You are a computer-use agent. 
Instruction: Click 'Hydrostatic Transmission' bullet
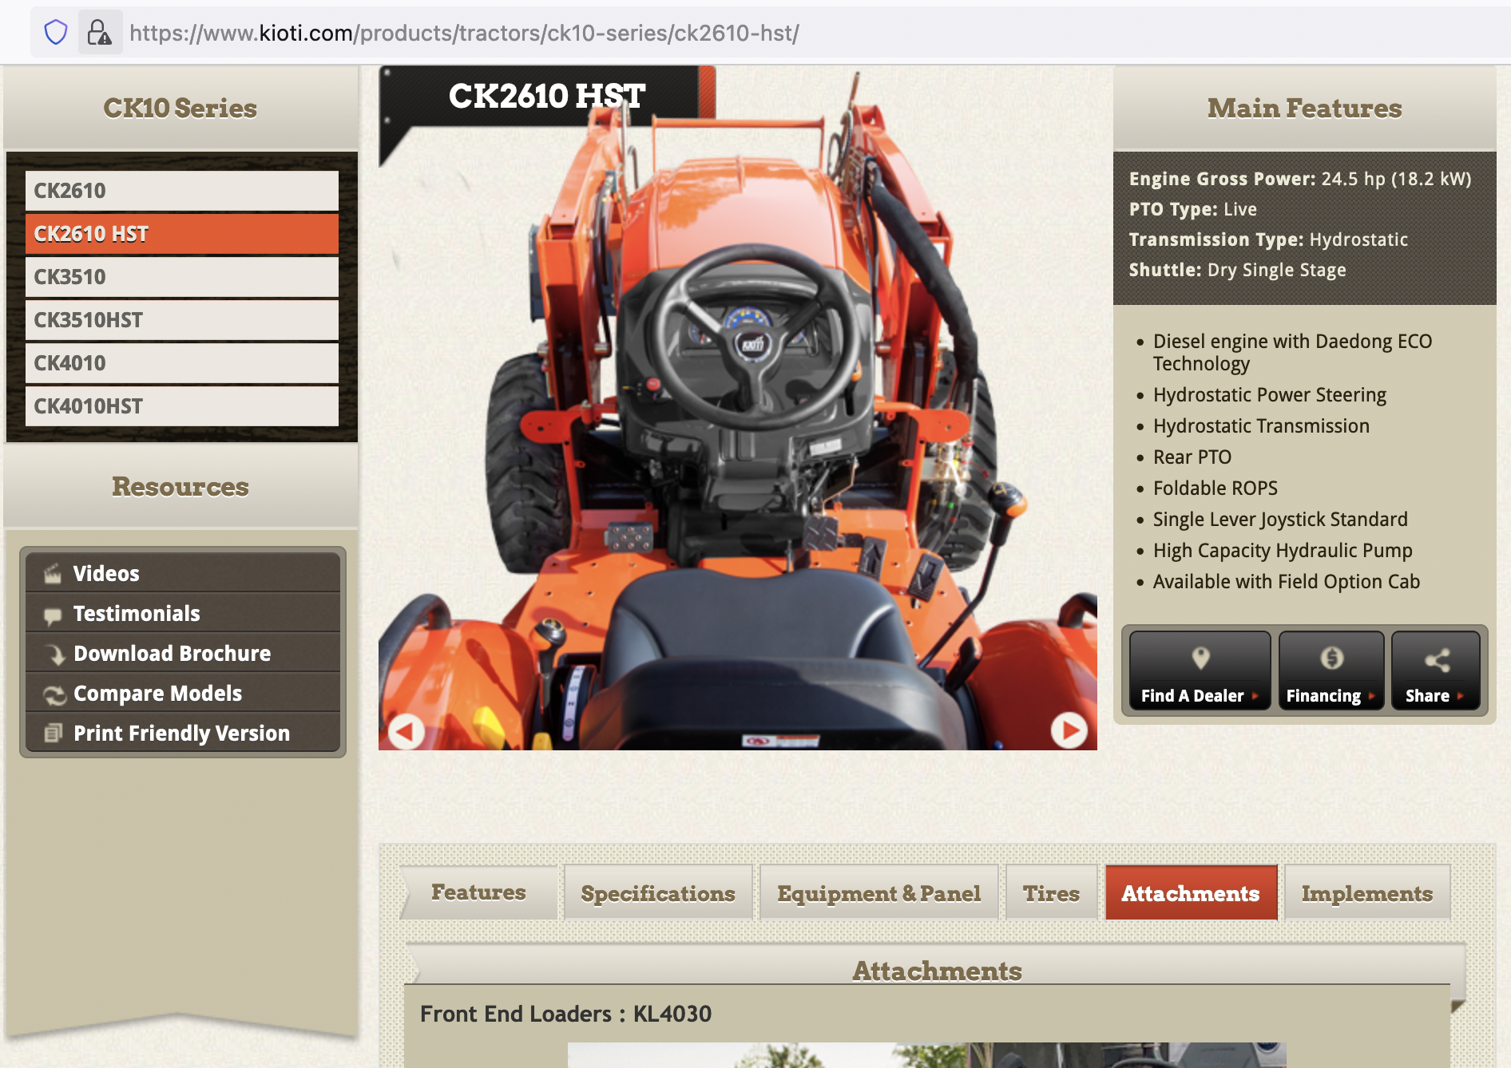tap(1261, 426)
